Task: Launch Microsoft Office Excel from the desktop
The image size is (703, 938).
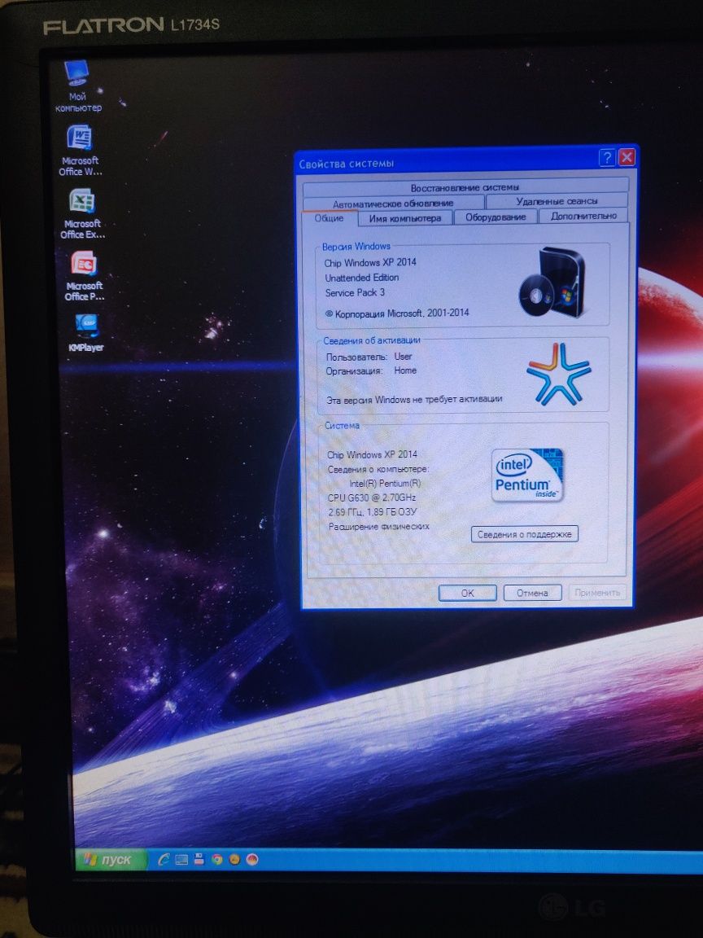Action: (82, 213)
